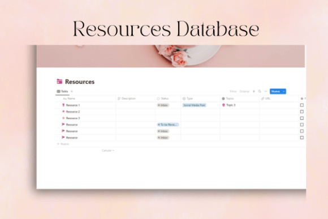Tick the checkbox for Resource 3 row
Viewport: 328px width, 219px height.
coord(301,118)
